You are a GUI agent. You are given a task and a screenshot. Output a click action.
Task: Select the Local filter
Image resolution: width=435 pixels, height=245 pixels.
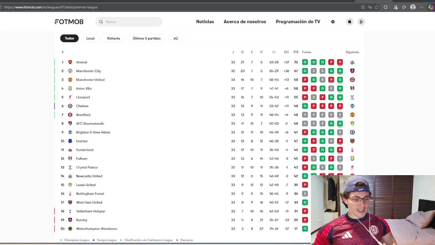coord(90,38)
